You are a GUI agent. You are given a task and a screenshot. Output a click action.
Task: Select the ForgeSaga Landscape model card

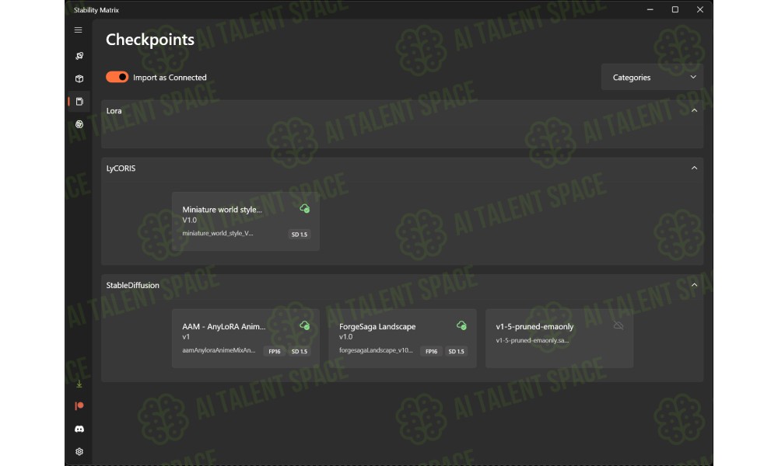coord(402,338)
